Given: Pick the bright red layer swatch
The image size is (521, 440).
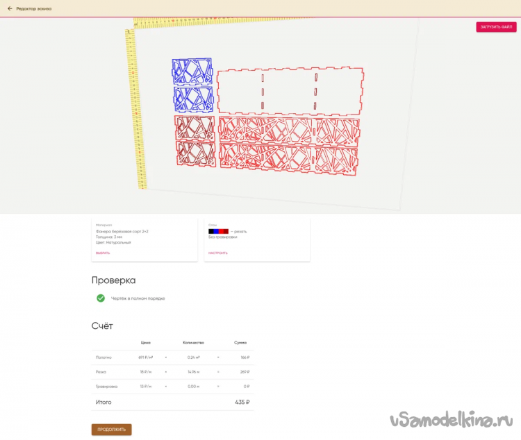Looking at the screenshot, I should tap(221, 231).
